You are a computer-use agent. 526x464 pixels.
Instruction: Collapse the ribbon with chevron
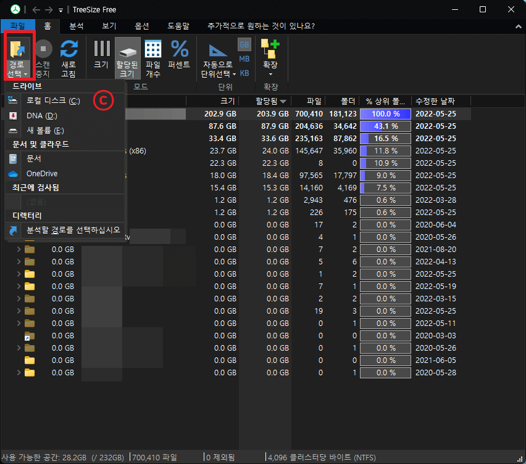(x=519, y=26)
